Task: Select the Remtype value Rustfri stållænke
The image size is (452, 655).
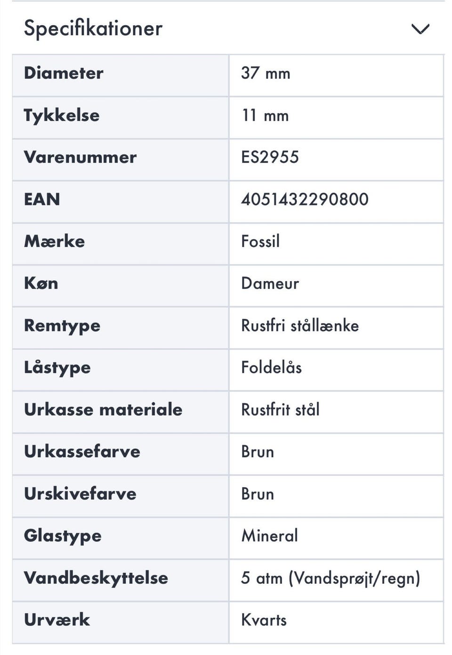Action: (x=300, y=325)
